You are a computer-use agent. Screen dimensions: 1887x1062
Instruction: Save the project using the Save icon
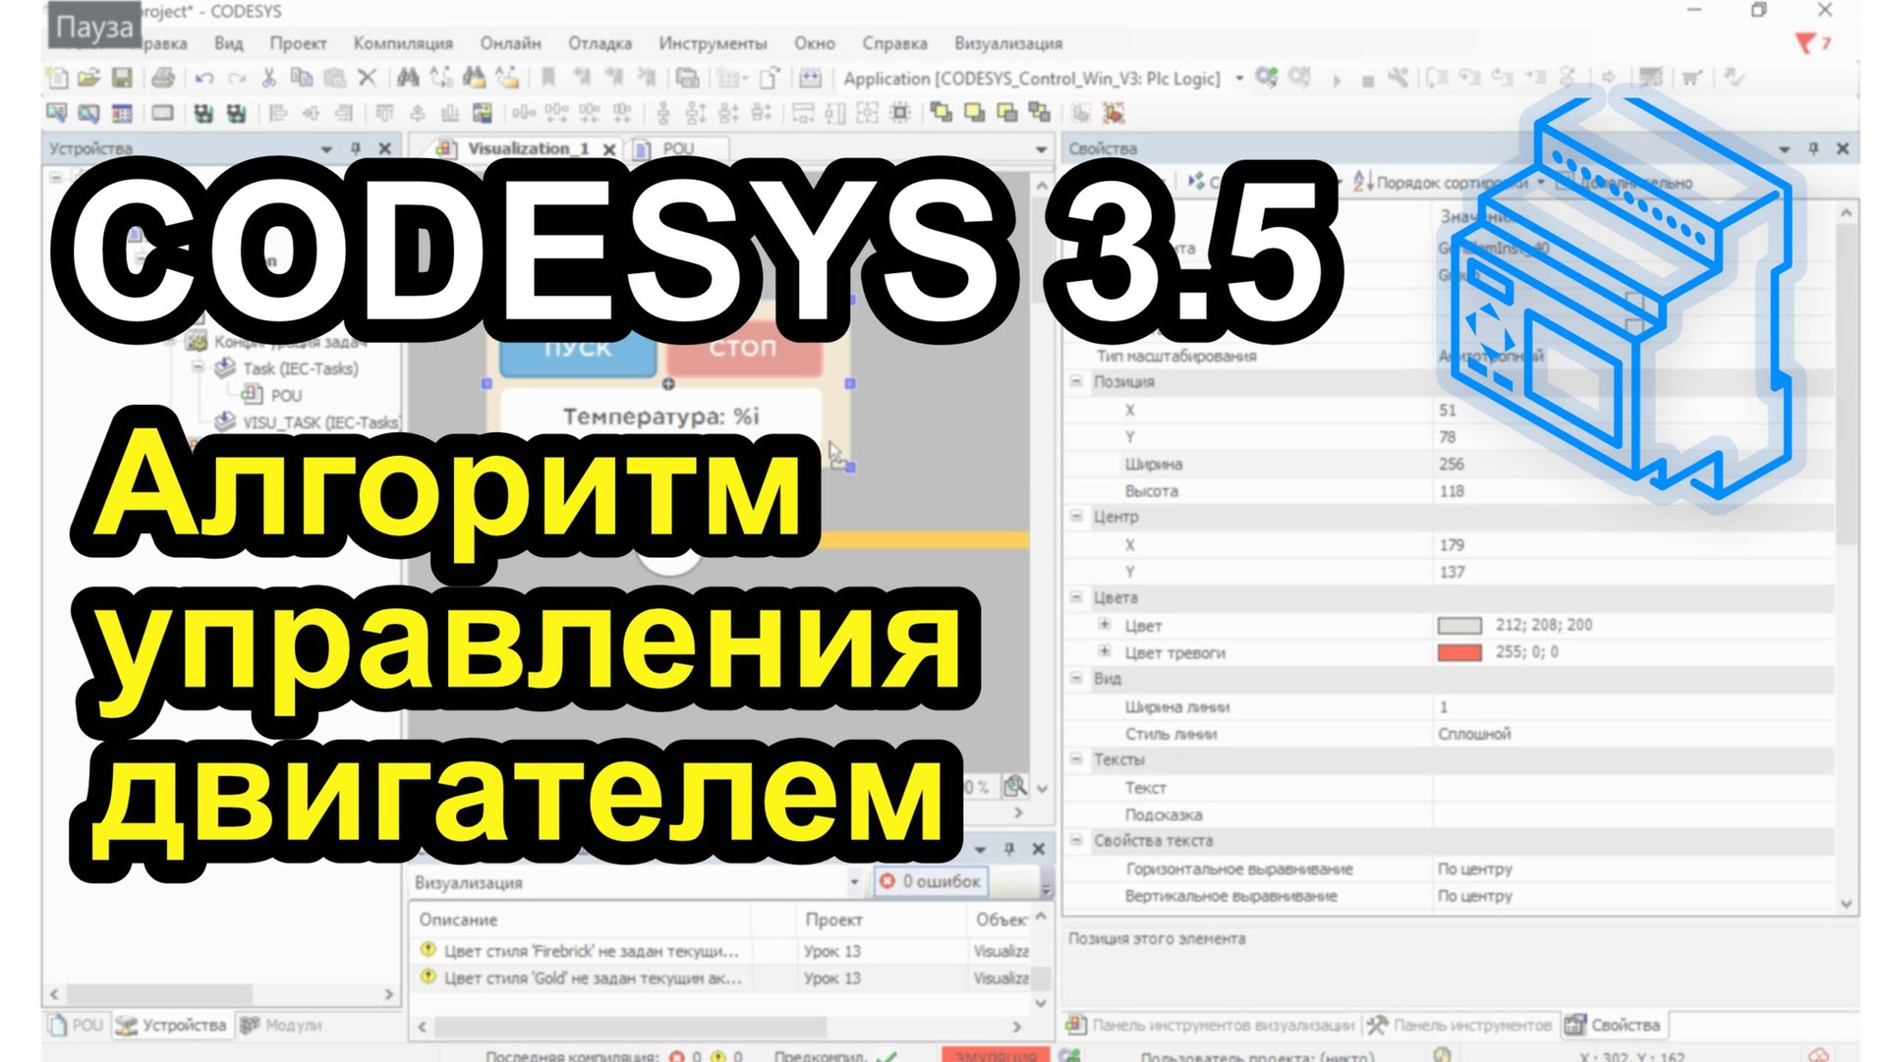(x=124, y=79)
